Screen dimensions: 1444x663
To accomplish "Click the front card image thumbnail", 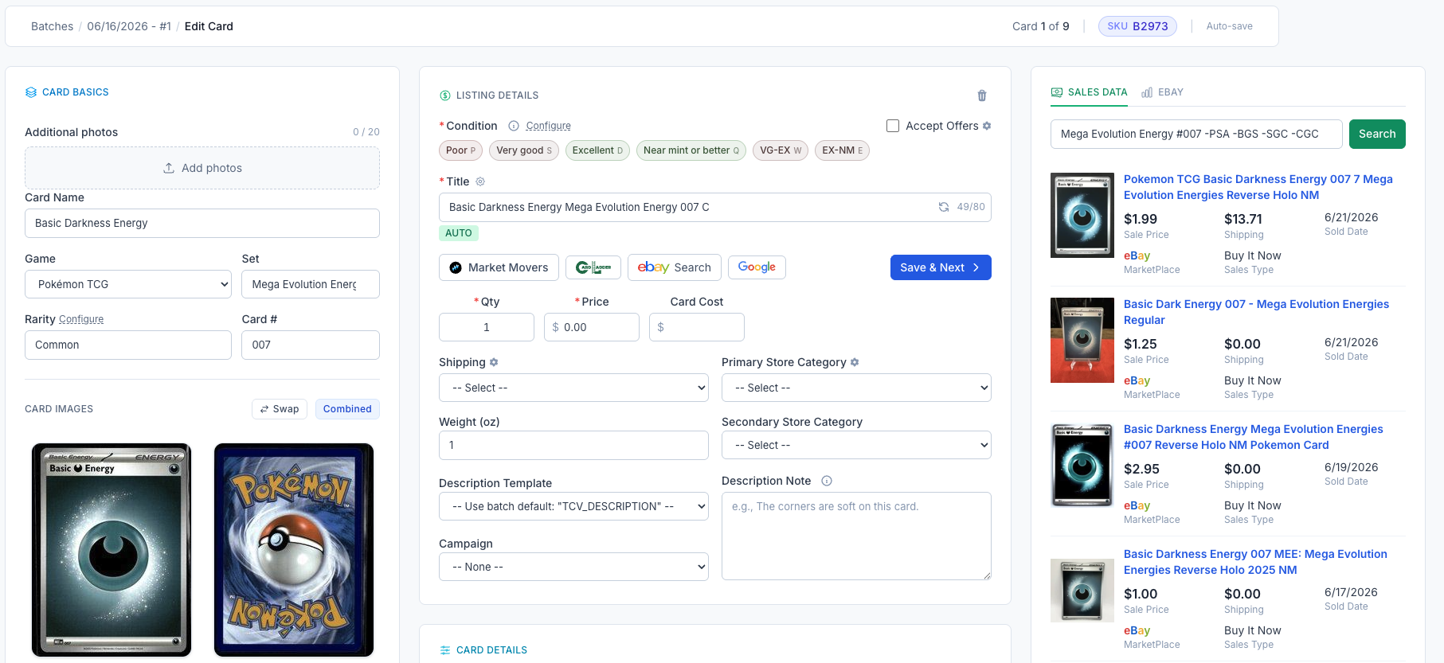I will point(112,550).
